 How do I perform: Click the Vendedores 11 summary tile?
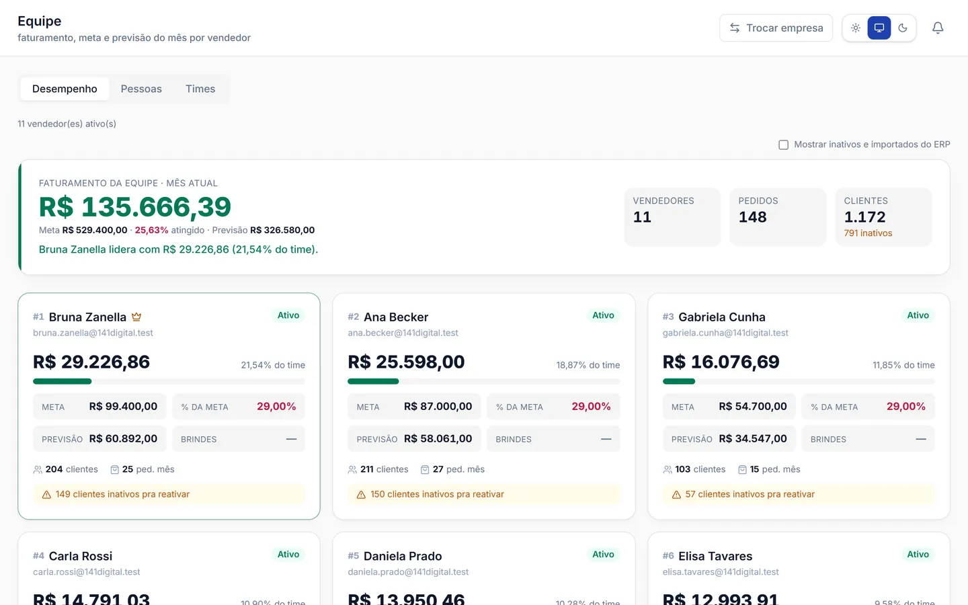[x=672, y=216]
